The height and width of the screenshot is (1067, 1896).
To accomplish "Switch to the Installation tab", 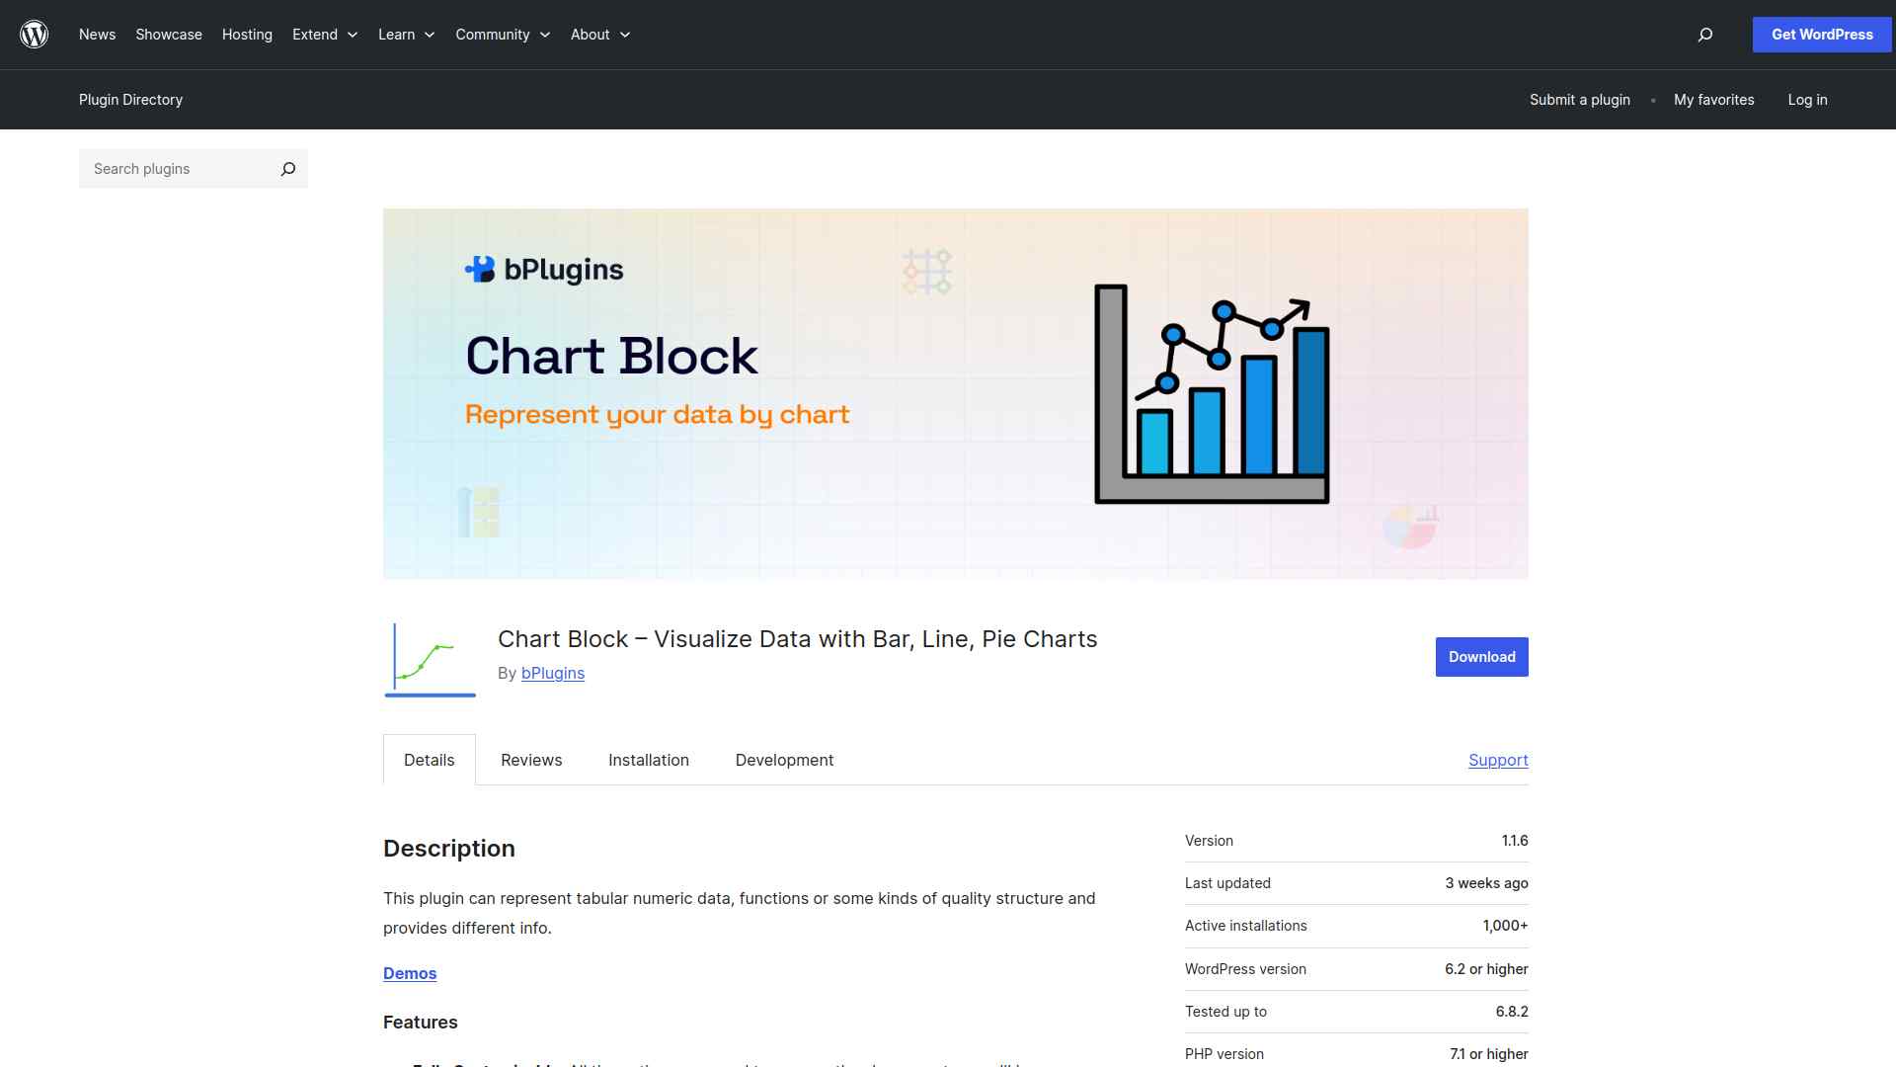I will [x=649, y=760].
